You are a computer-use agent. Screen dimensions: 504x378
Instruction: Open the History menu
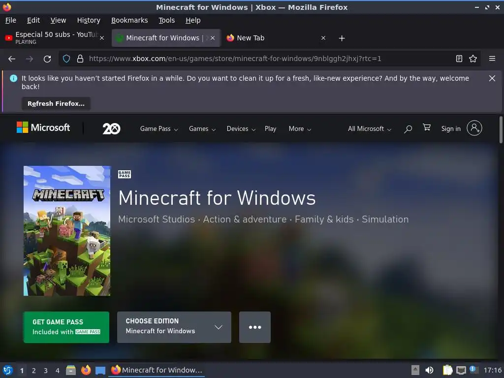pos(89,20)
